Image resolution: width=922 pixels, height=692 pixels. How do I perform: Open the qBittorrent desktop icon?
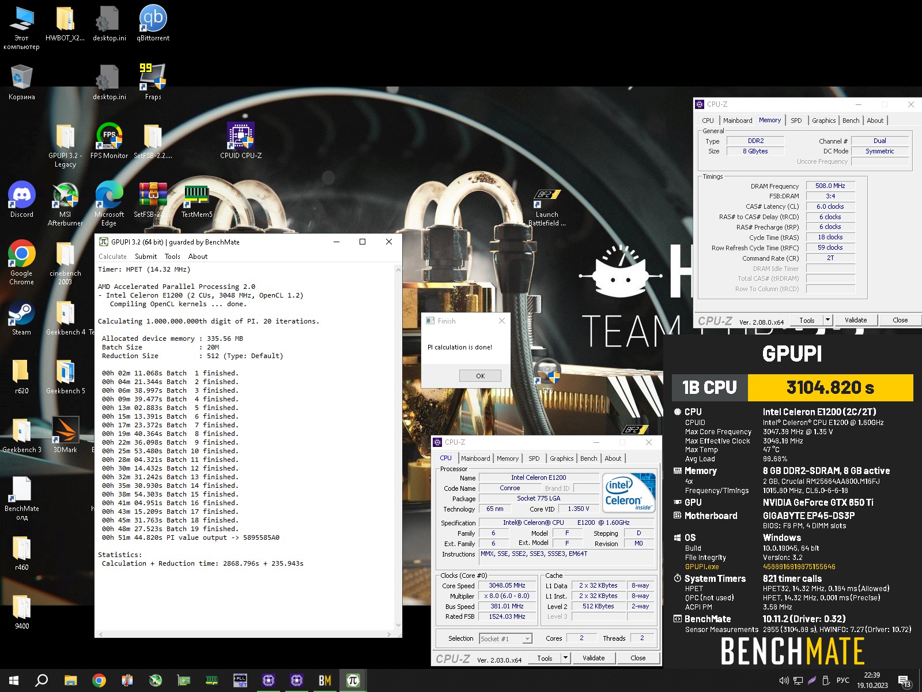[153, 23]
